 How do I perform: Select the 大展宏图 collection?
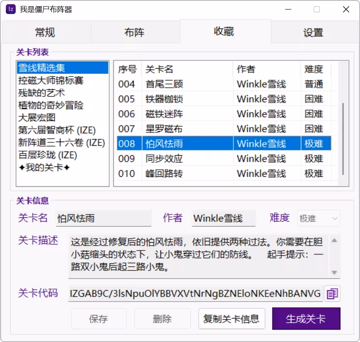[x=62, y=118]
